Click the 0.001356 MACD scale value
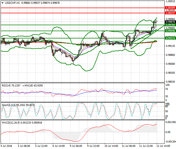This screenshot has height=149, width=176. coord(171,122)
